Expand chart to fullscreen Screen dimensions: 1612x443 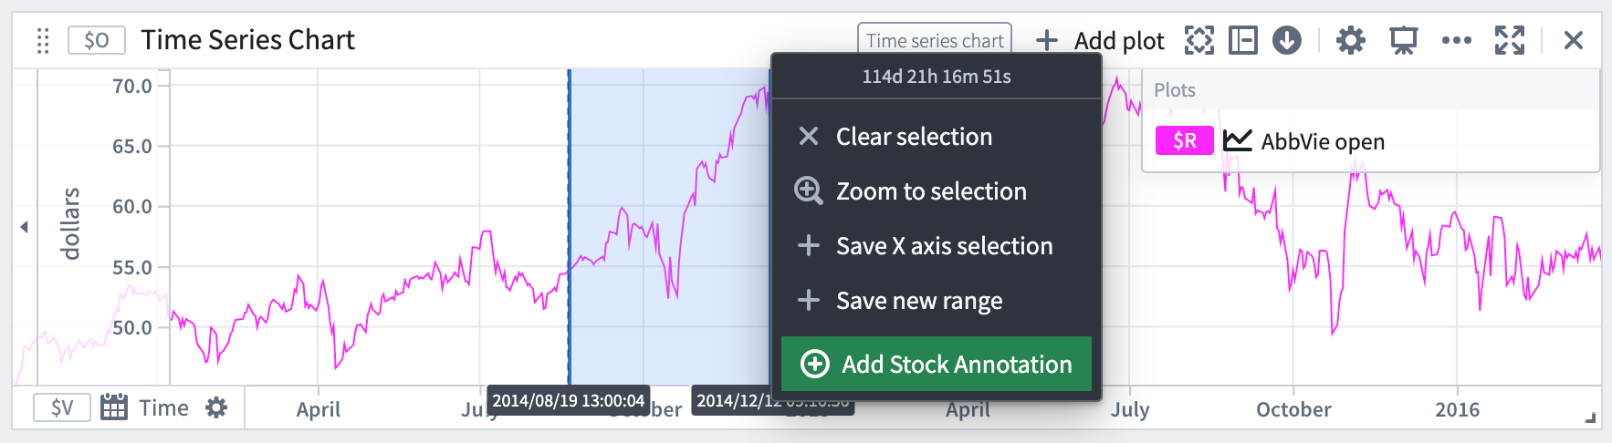pyautogui.click(x=1509, y=40)
